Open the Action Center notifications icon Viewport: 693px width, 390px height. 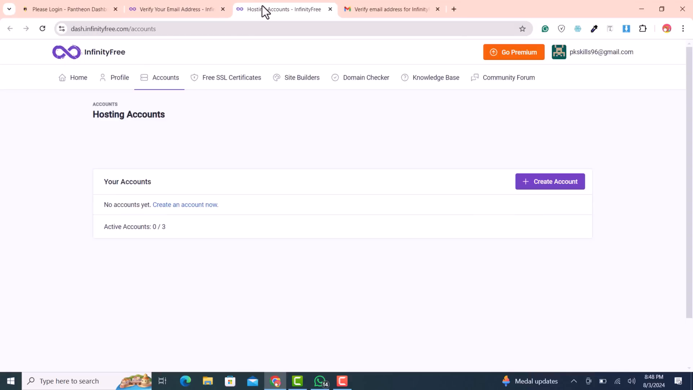678,381
